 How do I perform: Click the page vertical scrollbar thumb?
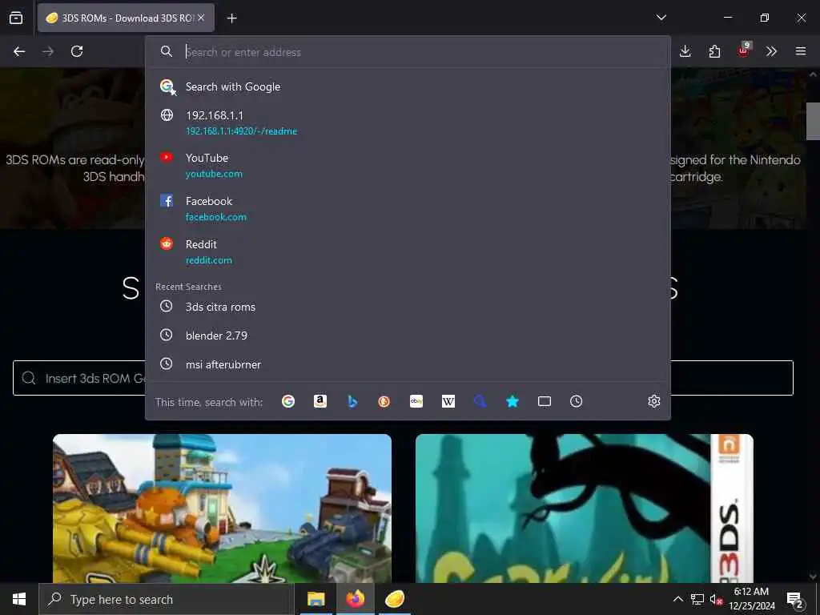coord(813,122)
